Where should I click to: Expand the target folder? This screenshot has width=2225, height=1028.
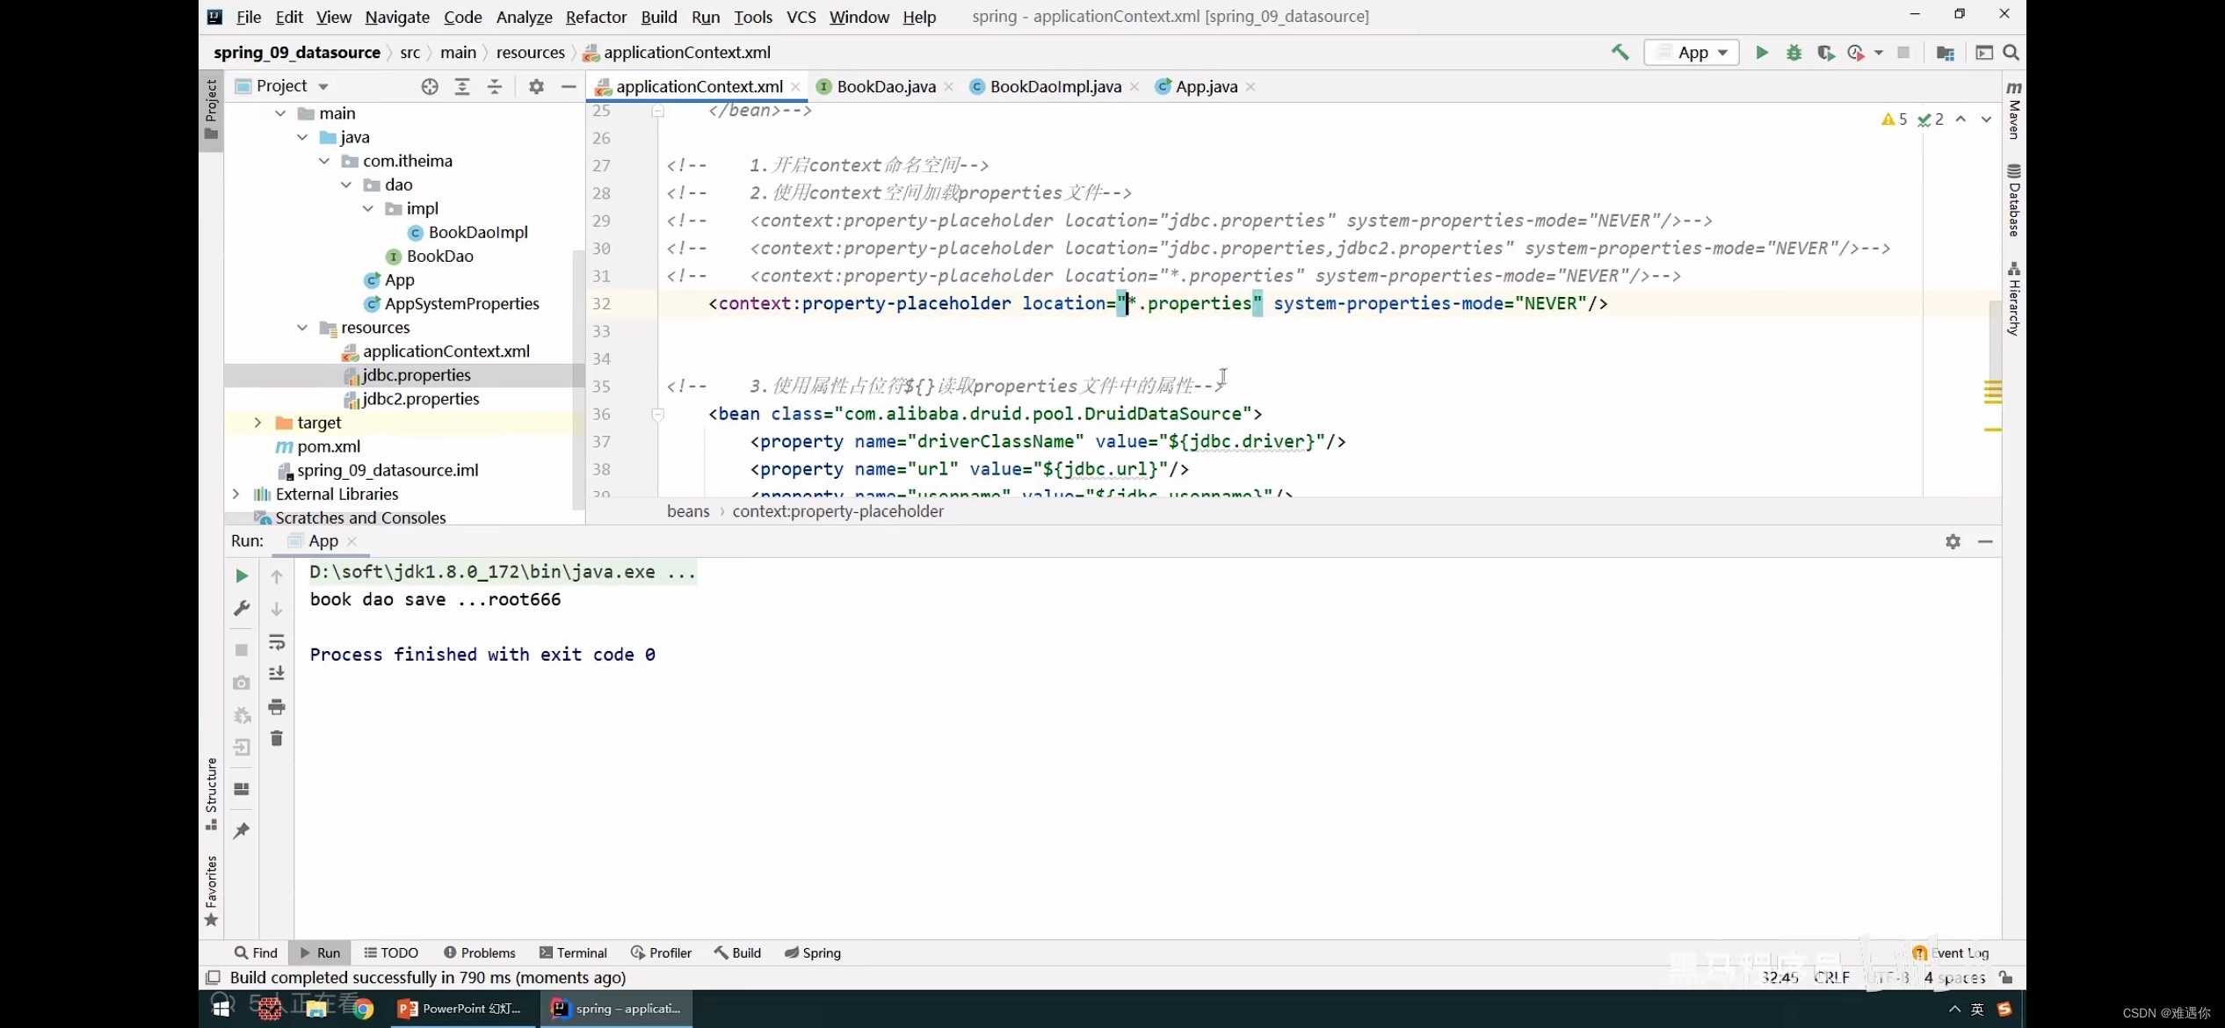coord(257,423)
